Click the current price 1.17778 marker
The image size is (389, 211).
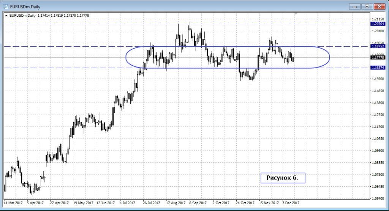click(x=378, y=58)
